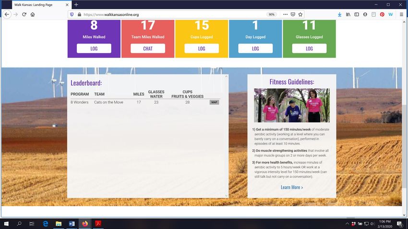
Task: Click the Pinterest extension icon
Action: (x=382, y=14)
